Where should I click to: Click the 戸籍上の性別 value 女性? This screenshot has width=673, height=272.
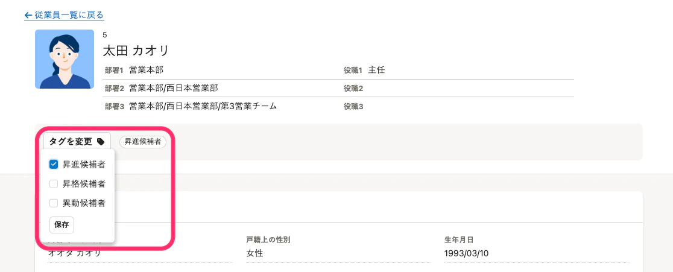(255, 253)
